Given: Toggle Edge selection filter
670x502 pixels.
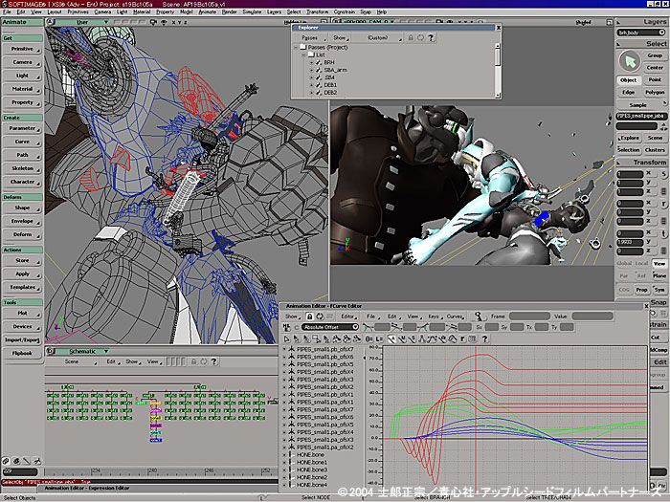Looking at the screenshot, I should click(x=628, y=92).
